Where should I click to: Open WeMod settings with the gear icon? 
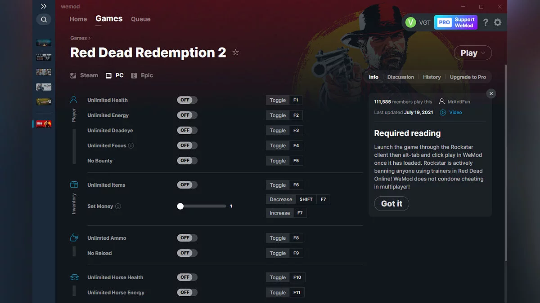click(x=498, y=22)
